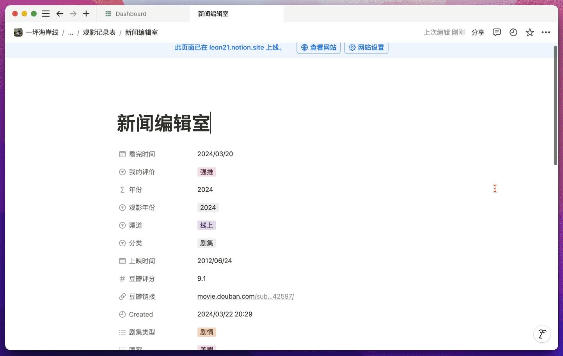
Task: Click the 剧集类型 multi-select list icon
Action: click(122, 332)
